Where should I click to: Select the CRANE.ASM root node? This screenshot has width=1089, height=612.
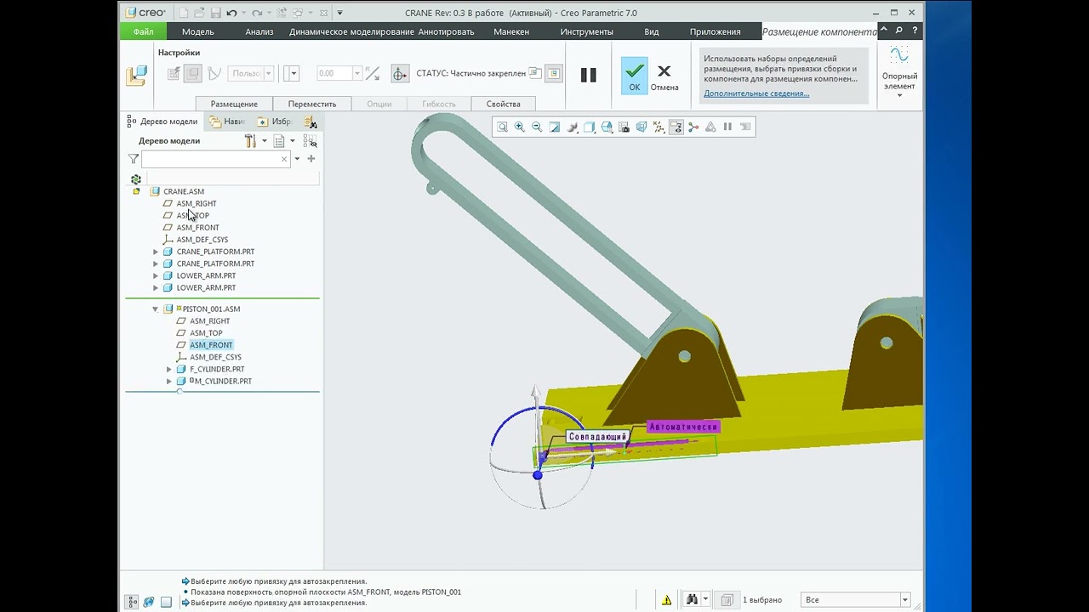[184, 191]
